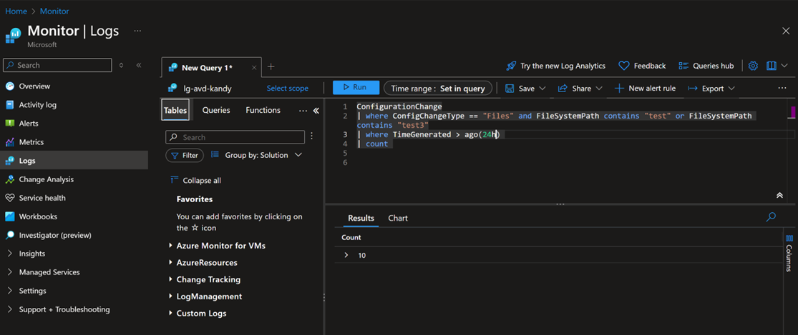
Task: Close the New Query 1 tab
Action: pyautogui.click(x=255, y=68)
